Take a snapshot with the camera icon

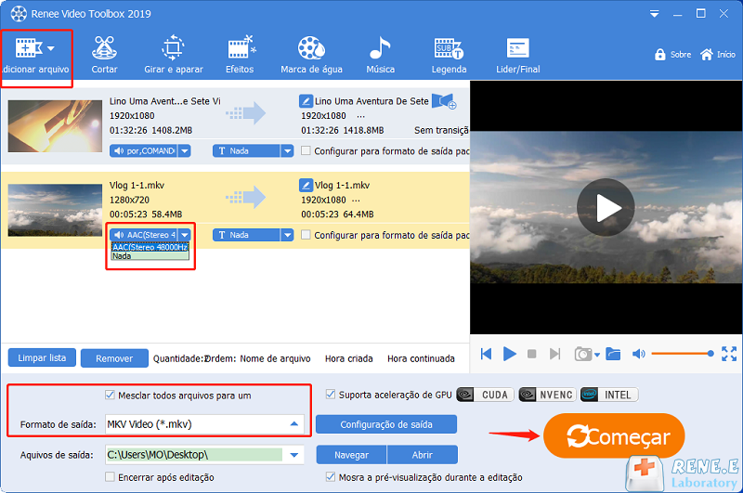[583, 354]
